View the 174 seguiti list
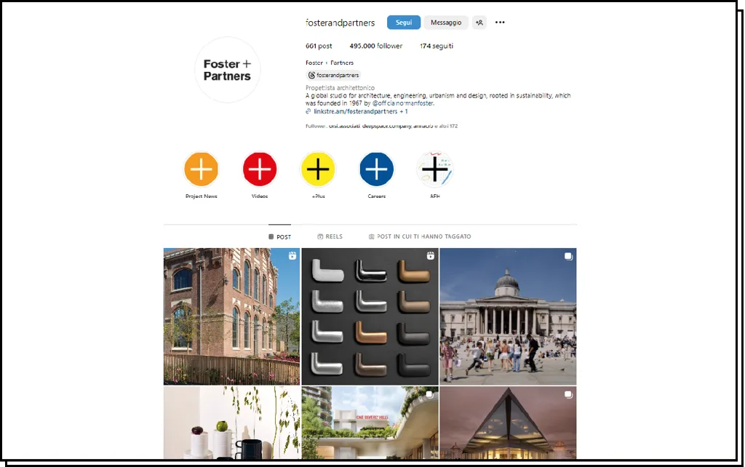This screenshot has height=467, width=745. (437, 46)
